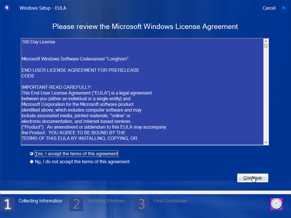Click the "180 Day License" line

tap(39, 42)
